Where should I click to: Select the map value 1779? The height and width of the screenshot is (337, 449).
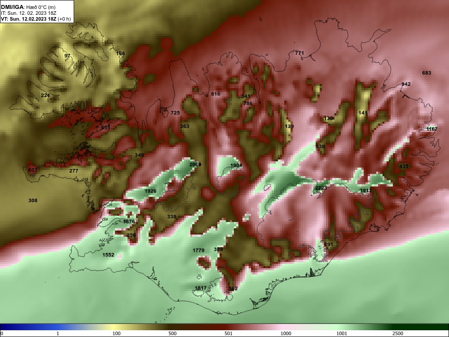(x=198, y=250)
